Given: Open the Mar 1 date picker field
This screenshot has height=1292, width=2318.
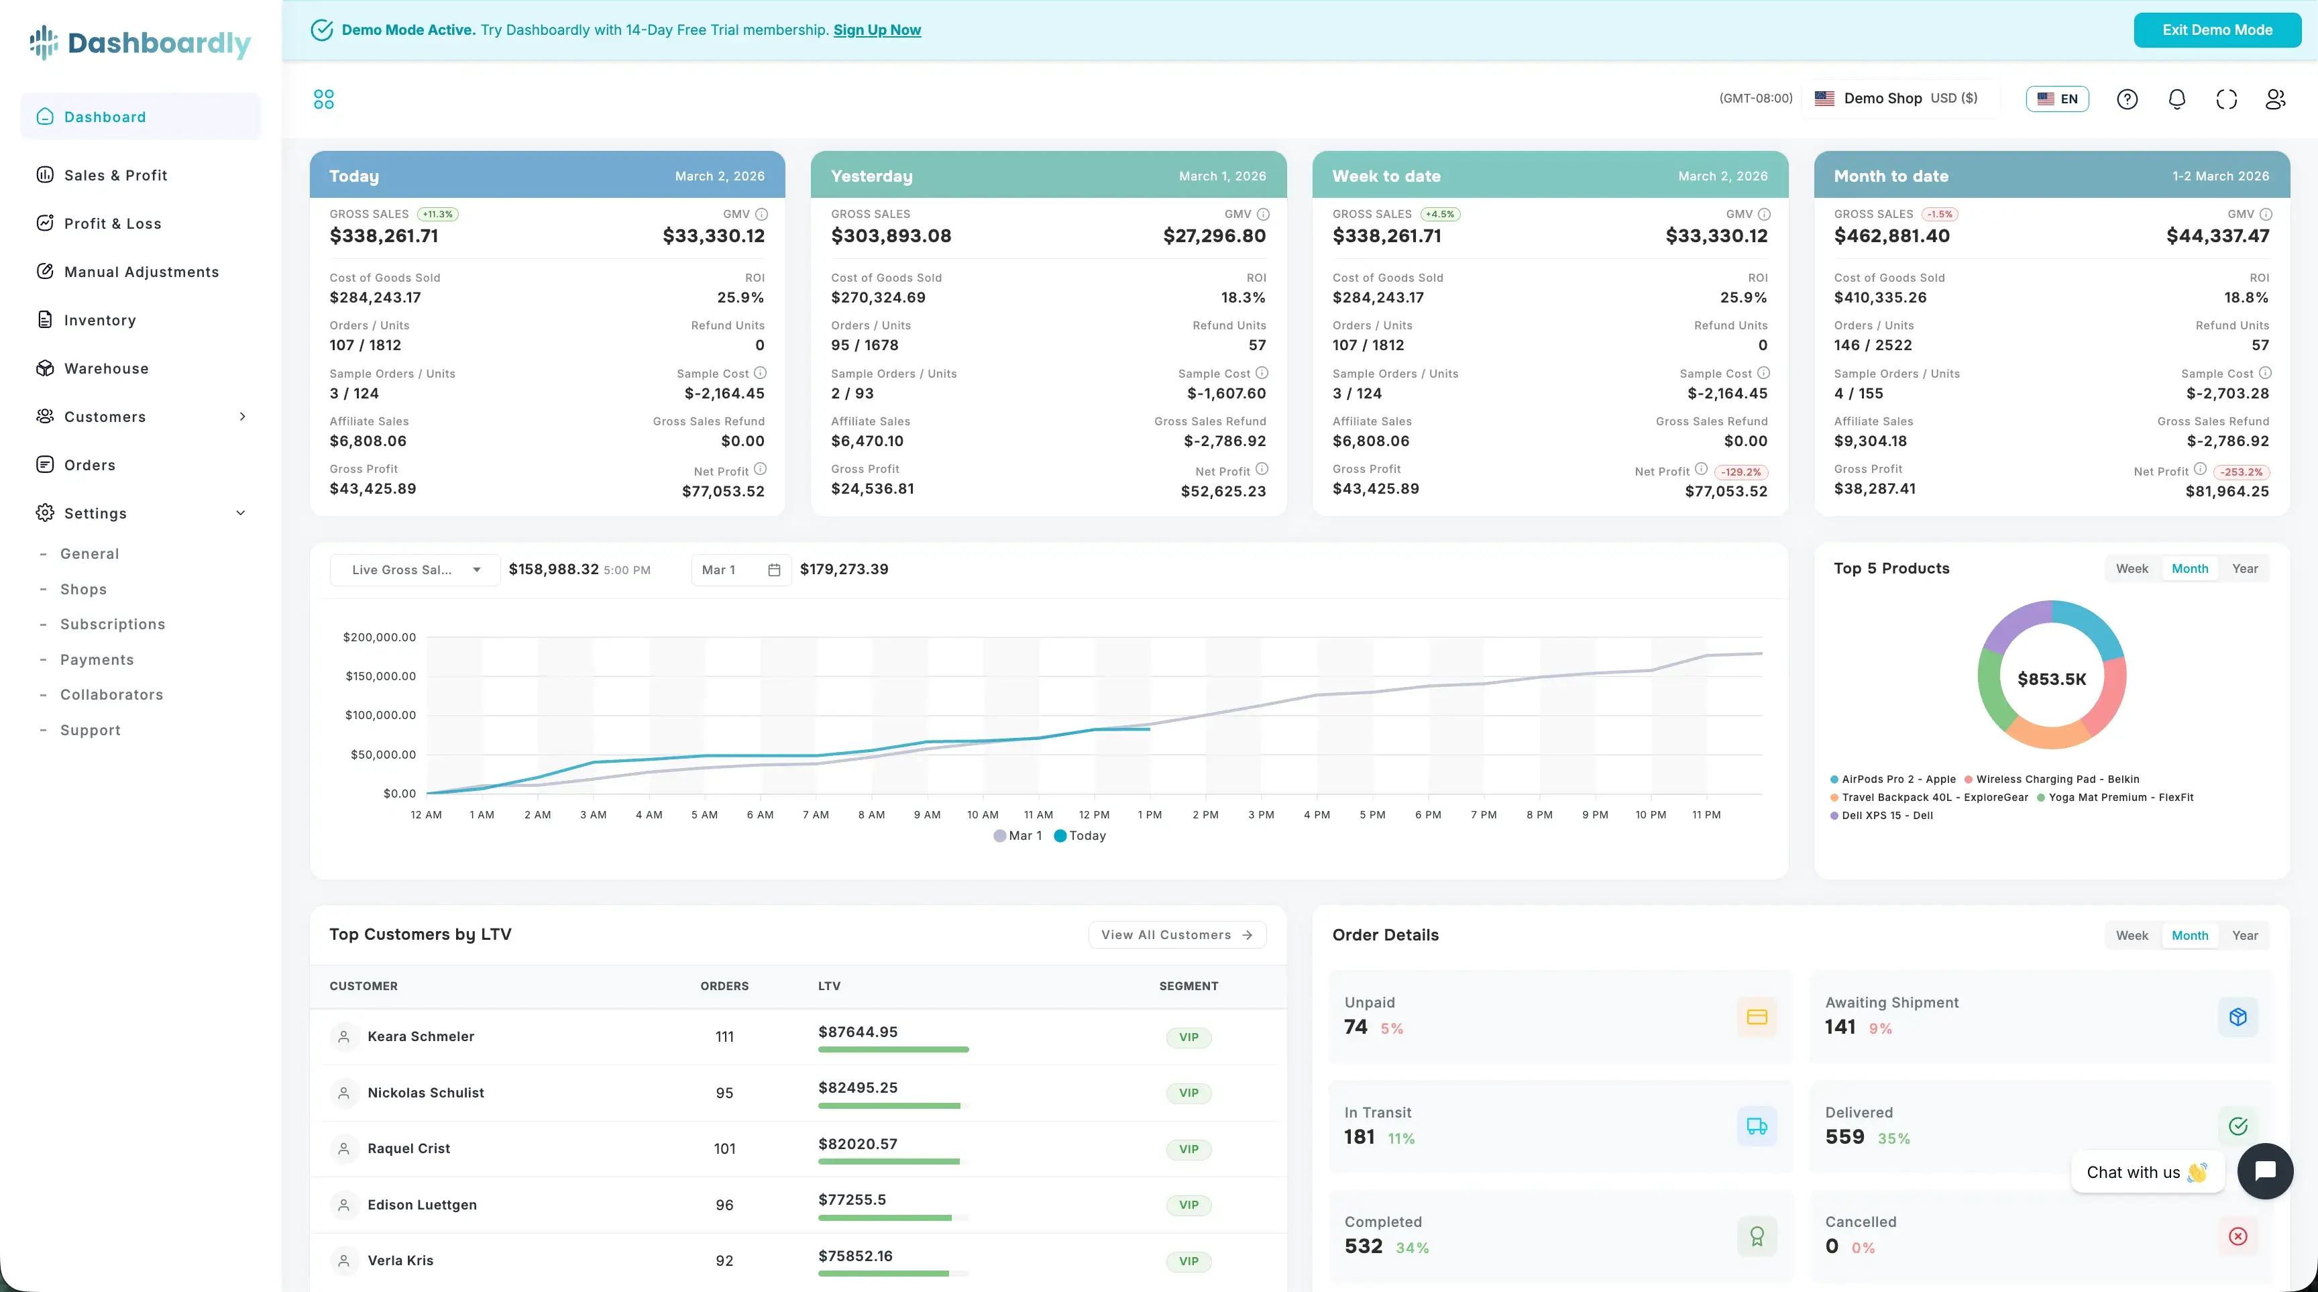Looking at the screenshot, I should (740, 570).
